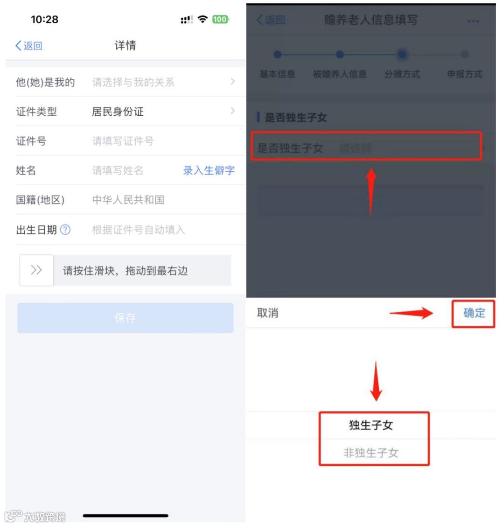
Task: Select the 被赡养人信息 step dot
Action: point(340,54)
